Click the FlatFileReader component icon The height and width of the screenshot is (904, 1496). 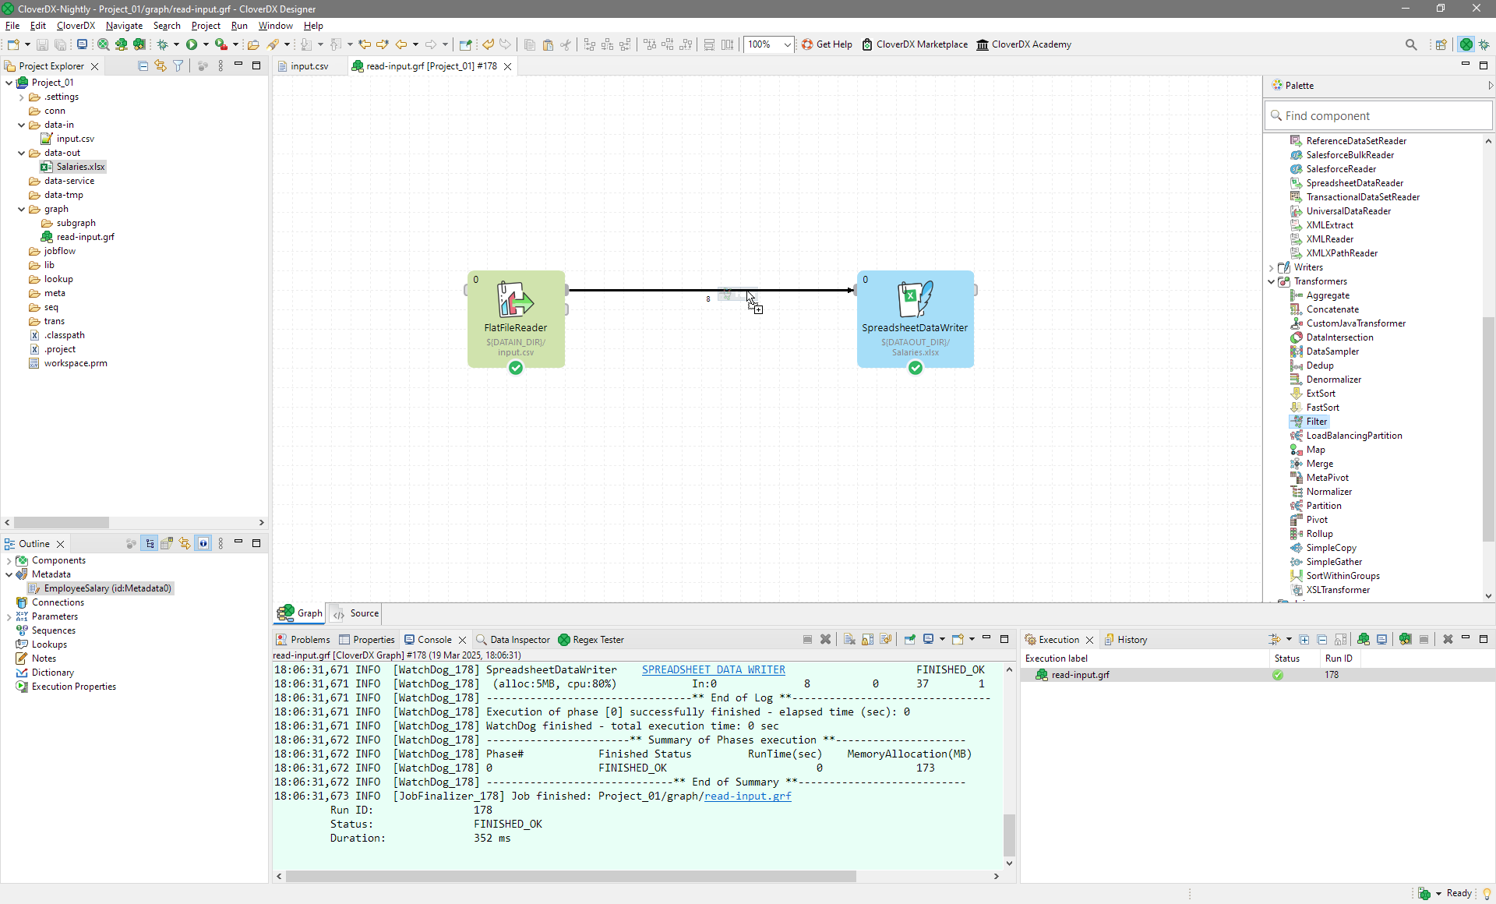pos(515,298)
